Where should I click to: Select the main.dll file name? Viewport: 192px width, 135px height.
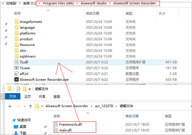pyautogui.click(x=65, y=130)
